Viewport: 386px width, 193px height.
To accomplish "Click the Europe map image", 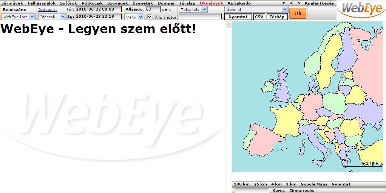I will (x=308, y=97).
